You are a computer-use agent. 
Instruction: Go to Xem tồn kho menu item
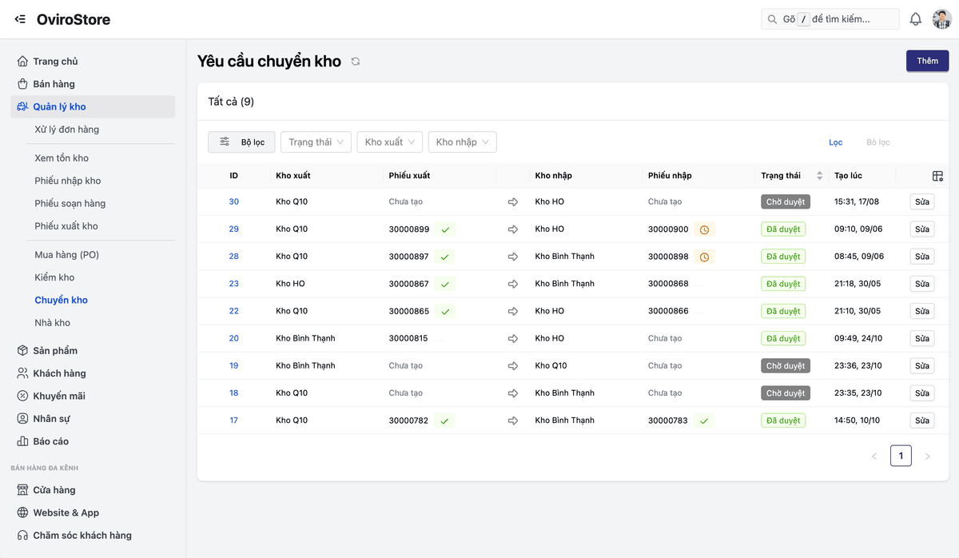click(x=62, y=158)
